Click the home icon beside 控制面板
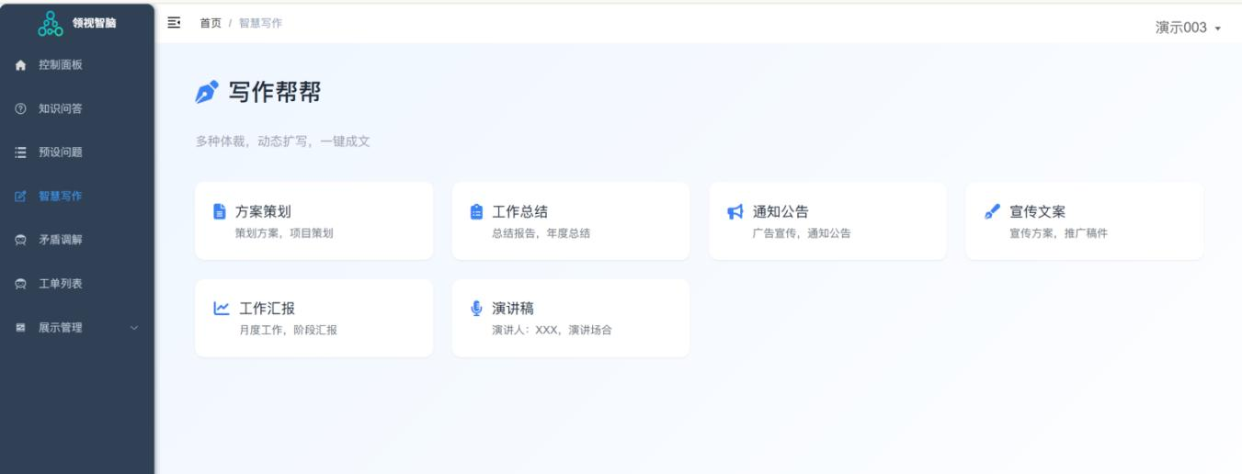 click(22, 65)
